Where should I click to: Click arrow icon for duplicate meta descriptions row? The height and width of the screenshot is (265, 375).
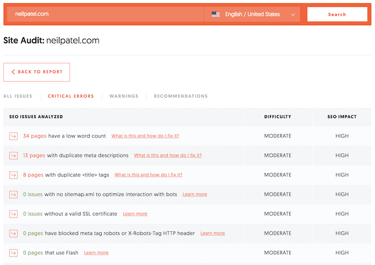click(x=13, y=156)
